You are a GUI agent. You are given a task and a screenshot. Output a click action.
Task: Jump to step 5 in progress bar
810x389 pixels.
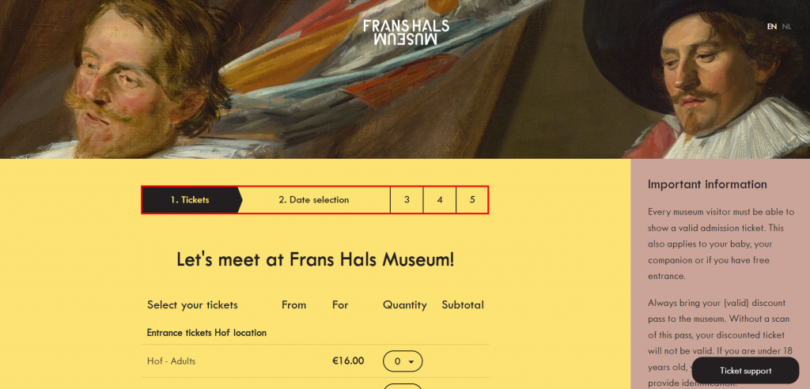(x=472, y=200)
